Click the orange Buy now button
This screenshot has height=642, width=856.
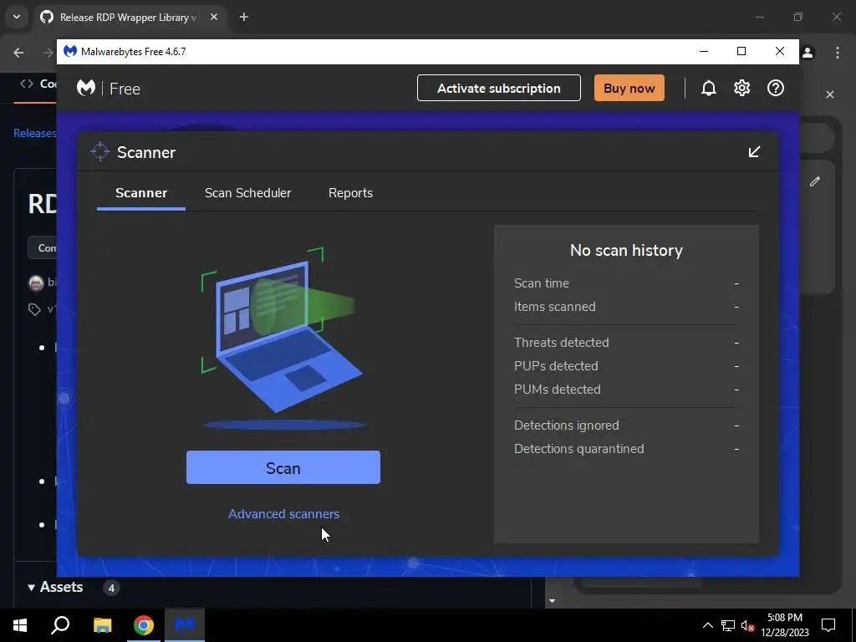[x=629, y=88]
